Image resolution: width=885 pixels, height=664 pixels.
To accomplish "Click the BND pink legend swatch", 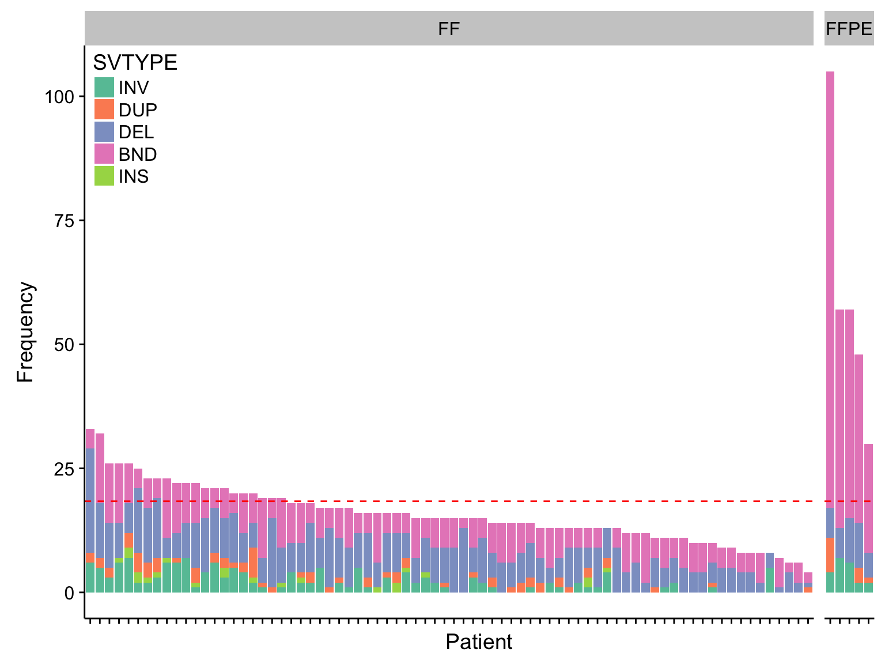I will (104, 154).
